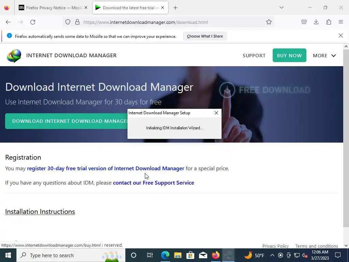This screenshot has width=349, height=262.
Task: Click the page vertical scrollbar thumb
Action: tap(346, 138)
